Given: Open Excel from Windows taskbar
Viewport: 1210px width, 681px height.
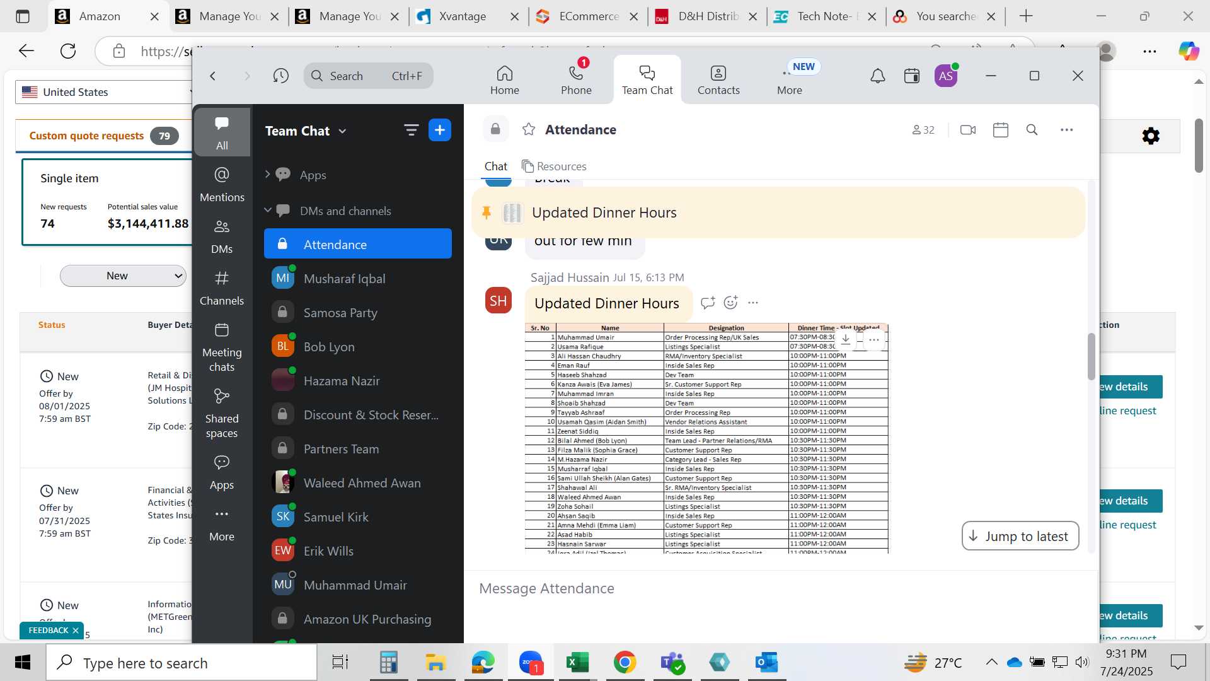Looking at the screenshot, I should pos(577,663).
